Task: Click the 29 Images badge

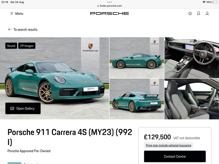Action: [x=27, y=46]
